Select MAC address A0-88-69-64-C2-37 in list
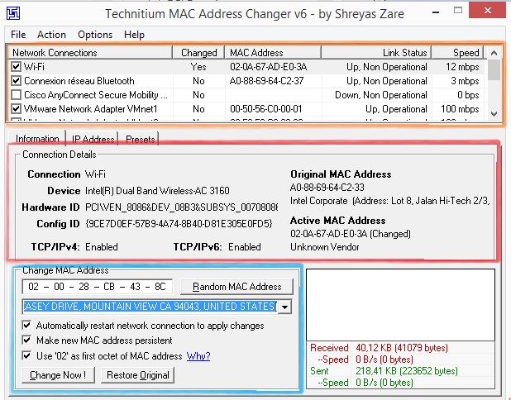This screenshot has width=511, height=400. click(266, 81)
